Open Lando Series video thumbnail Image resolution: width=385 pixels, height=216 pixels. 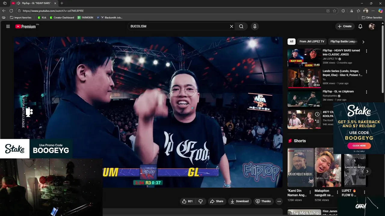304,78
